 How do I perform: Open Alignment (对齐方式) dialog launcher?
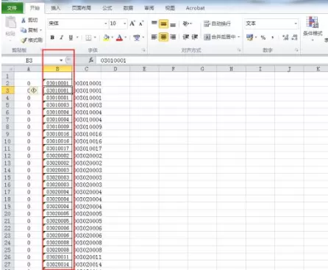pos(239,50)
